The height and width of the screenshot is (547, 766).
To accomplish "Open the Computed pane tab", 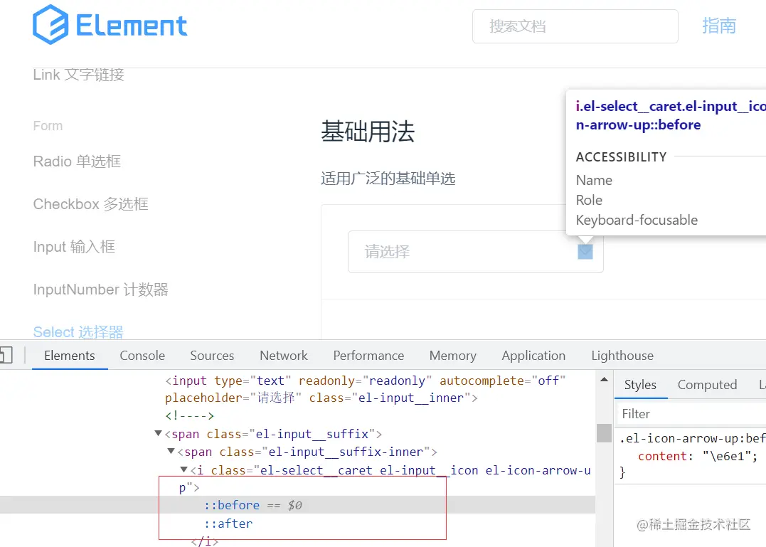I will point(708,385).
